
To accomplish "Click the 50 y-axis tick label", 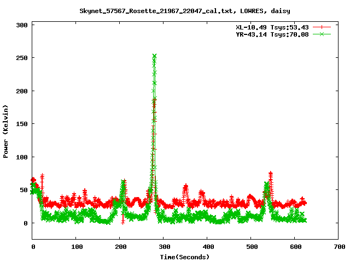I will pyautogui.click(x=24, y=190).
